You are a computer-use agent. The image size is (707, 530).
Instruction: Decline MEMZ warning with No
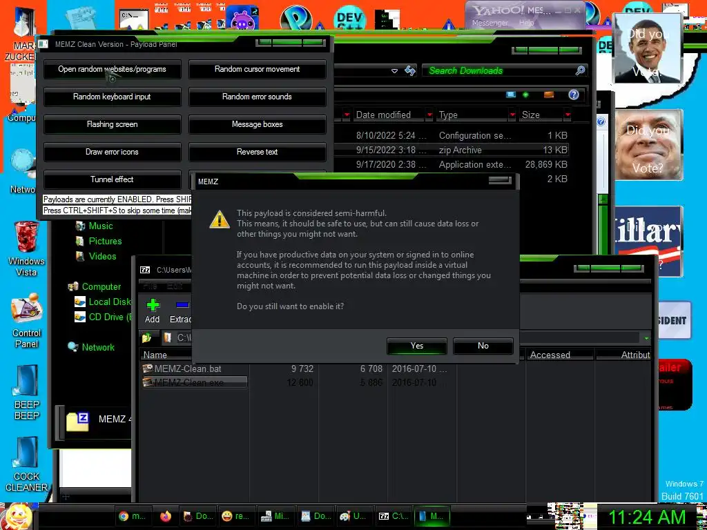(x=483, y=346)
